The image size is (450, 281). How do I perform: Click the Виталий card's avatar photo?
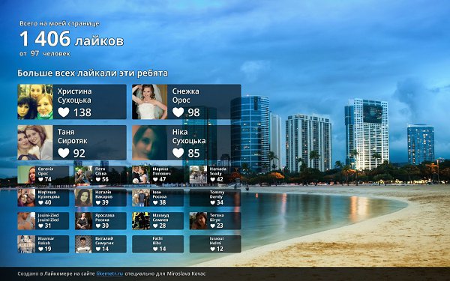[83, 244]
